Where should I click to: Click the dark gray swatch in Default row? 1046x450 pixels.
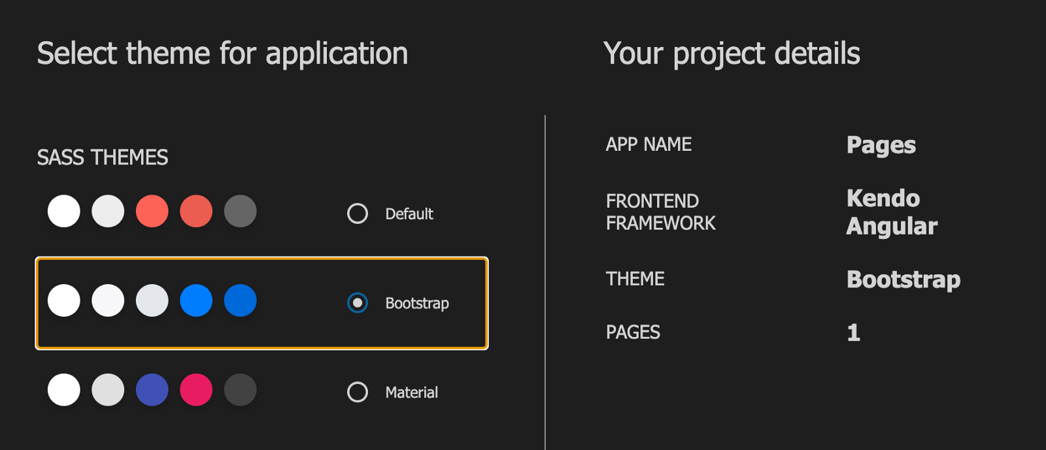[241, 211]
